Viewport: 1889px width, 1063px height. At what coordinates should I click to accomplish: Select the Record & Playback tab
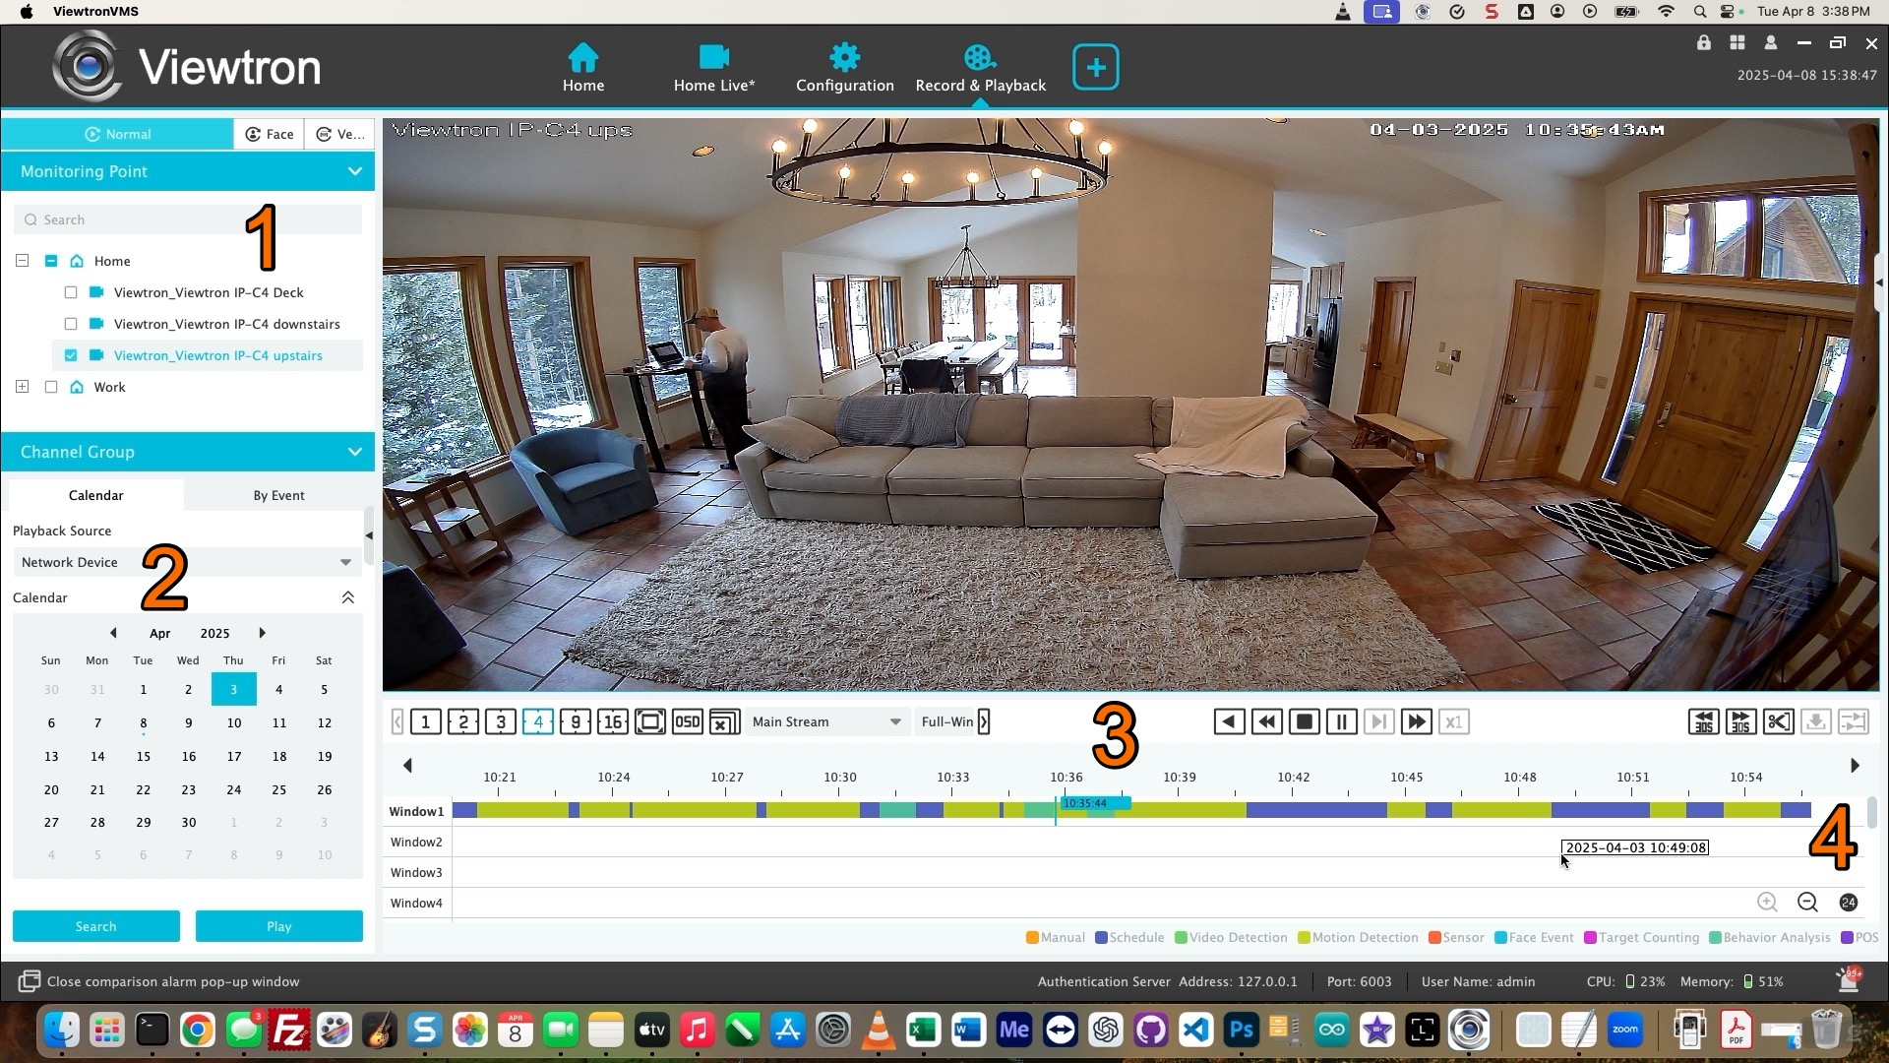980,67
